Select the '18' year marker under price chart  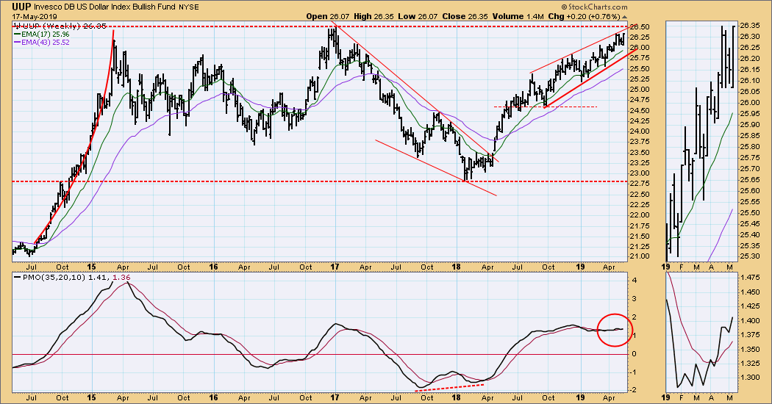[457, 267]
